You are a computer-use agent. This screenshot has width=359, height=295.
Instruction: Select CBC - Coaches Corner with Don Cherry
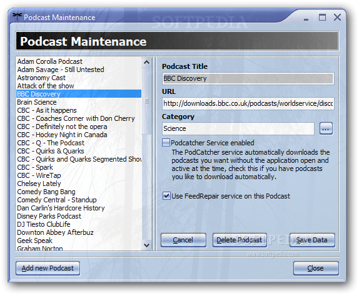(79, 118)
